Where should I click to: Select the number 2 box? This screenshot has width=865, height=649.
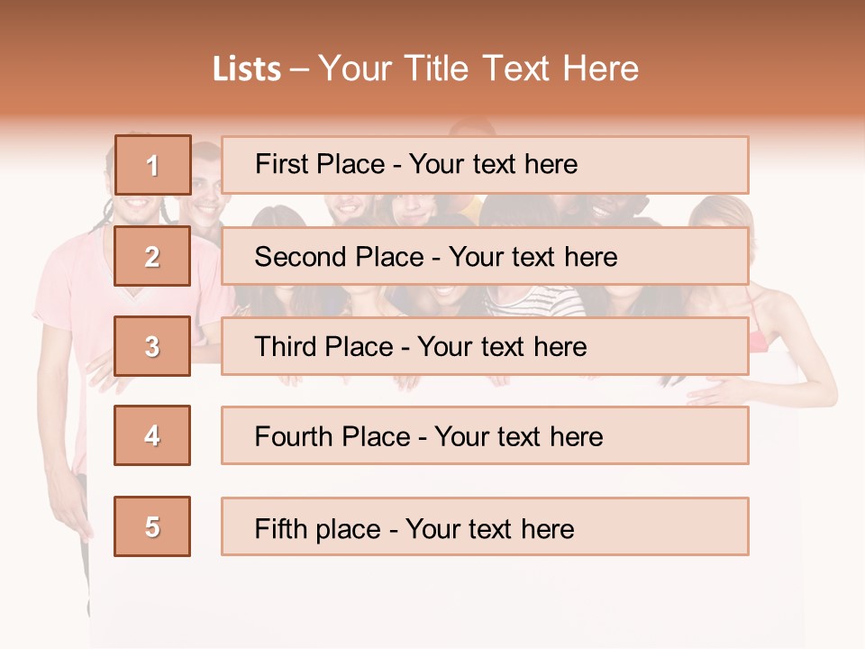pos(152,256)
